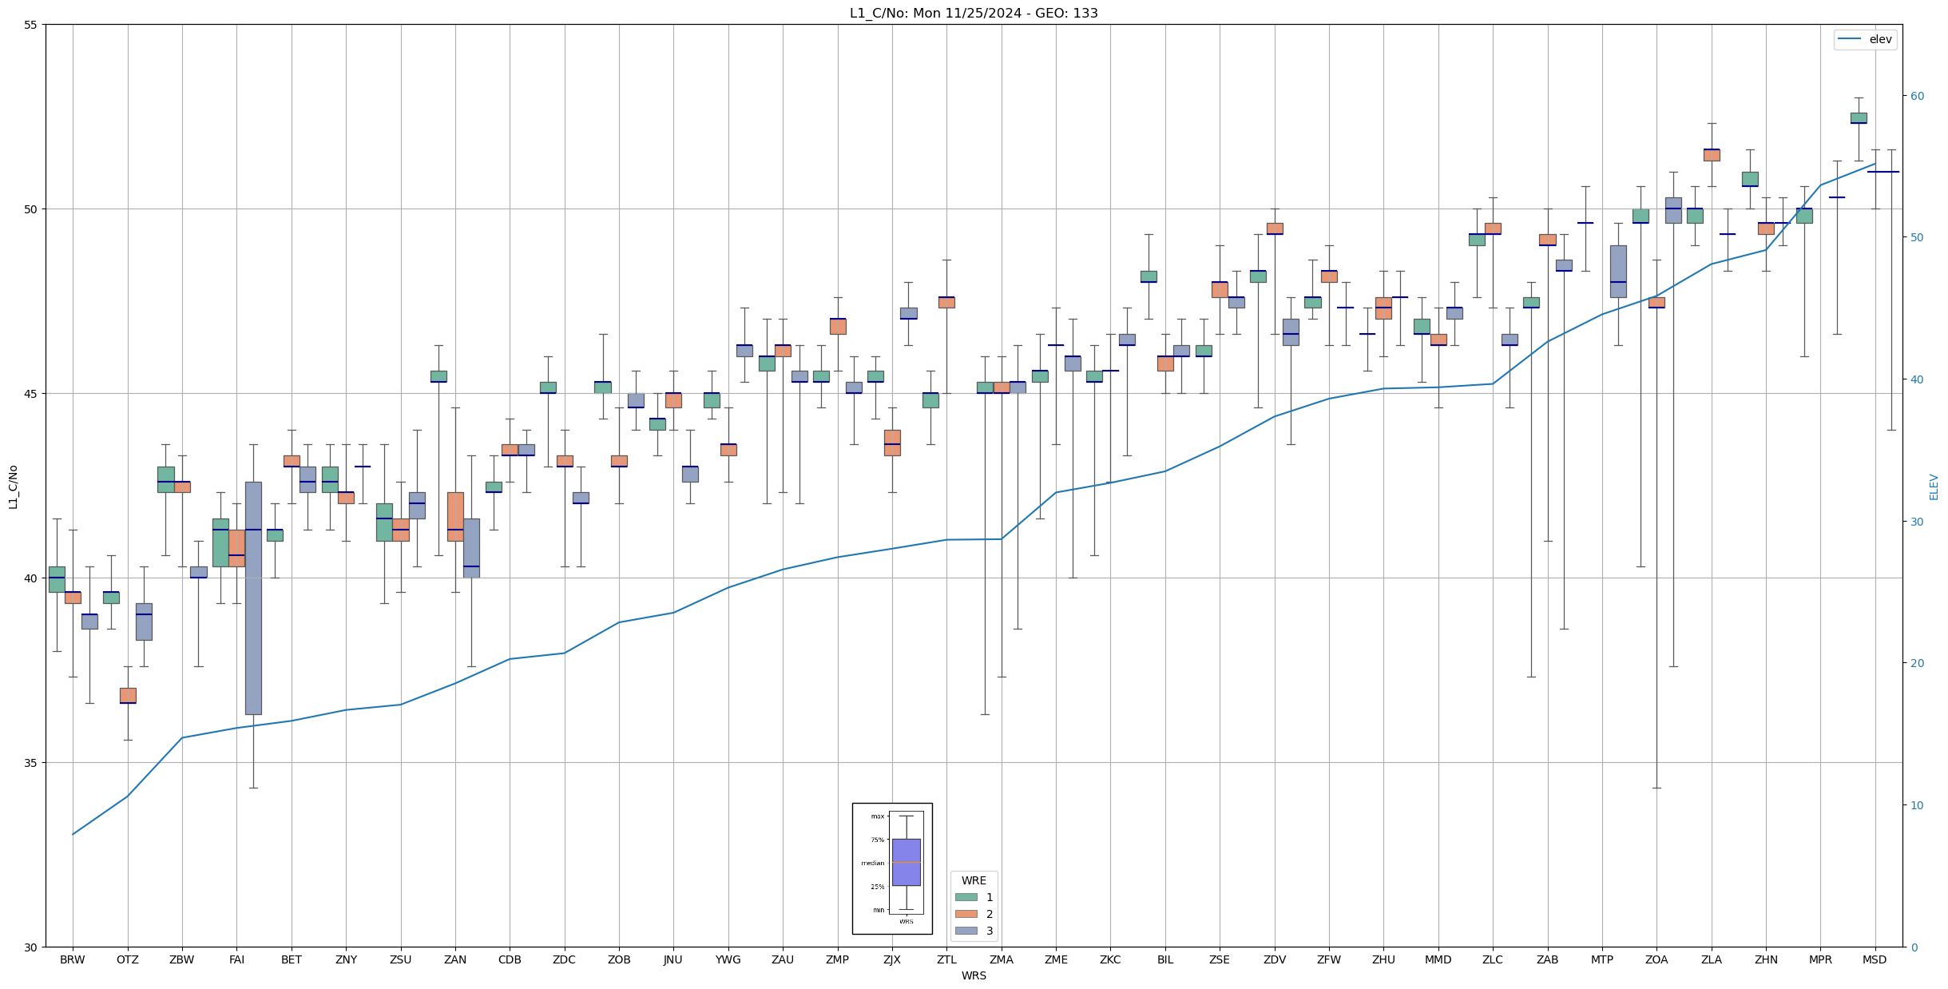Click the ZMA x-axis station label
Image resolution: width=1948 pixels, height=989 pixels.
(x=1001, y=960)
